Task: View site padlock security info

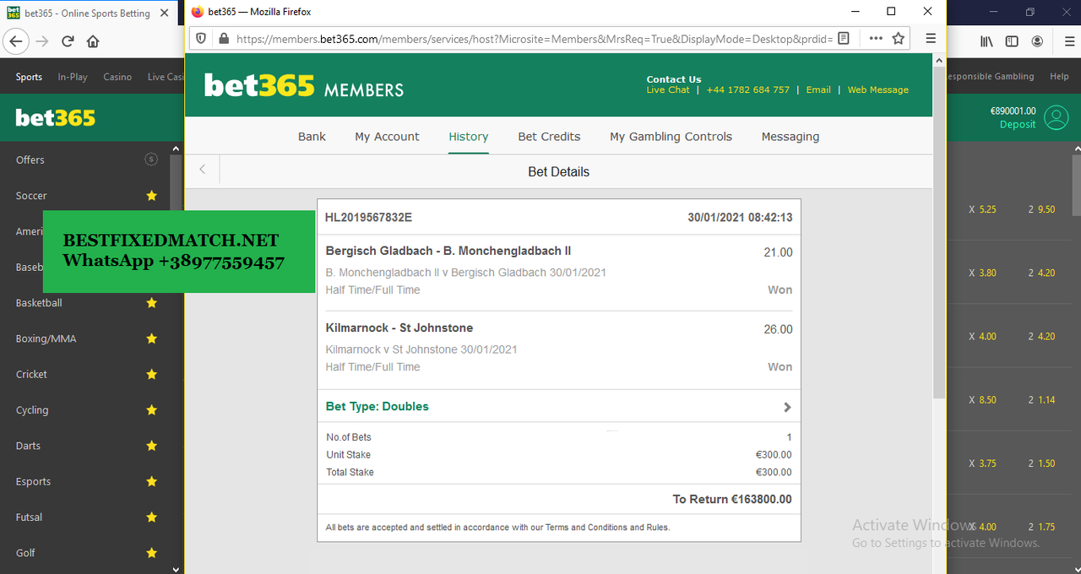Action: (x=224, y=39)
